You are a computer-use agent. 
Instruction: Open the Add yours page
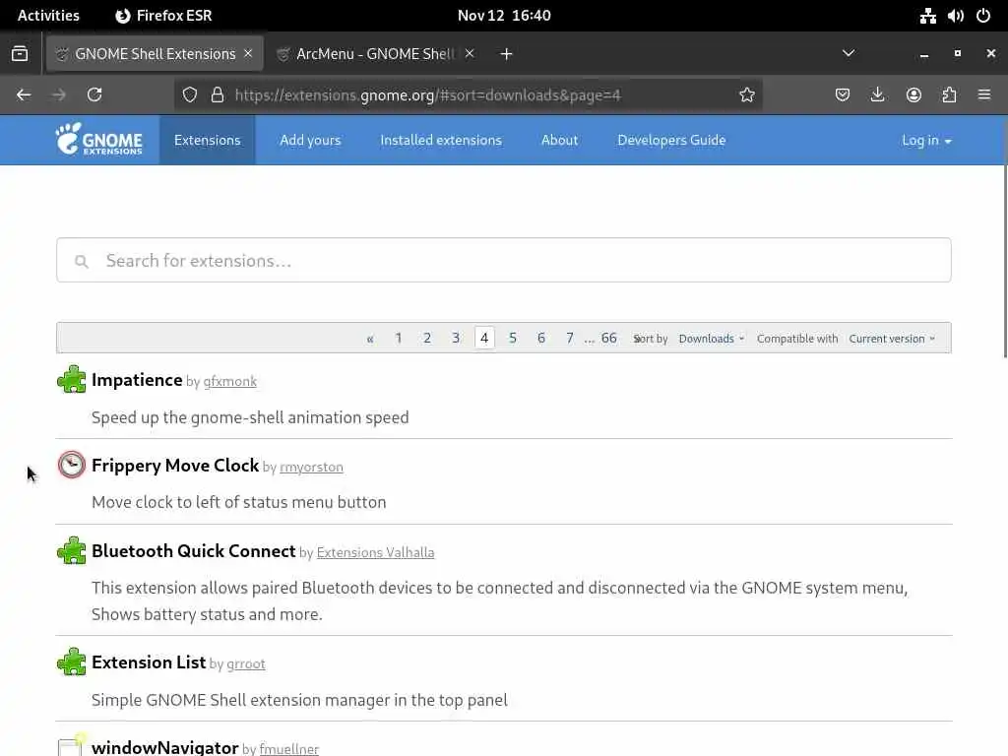pos(310,140)
